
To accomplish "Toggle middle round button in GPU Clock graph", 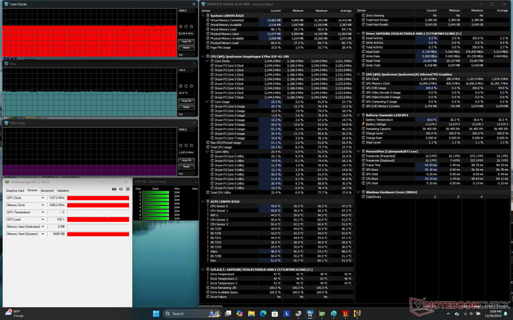I will (186, 146).
